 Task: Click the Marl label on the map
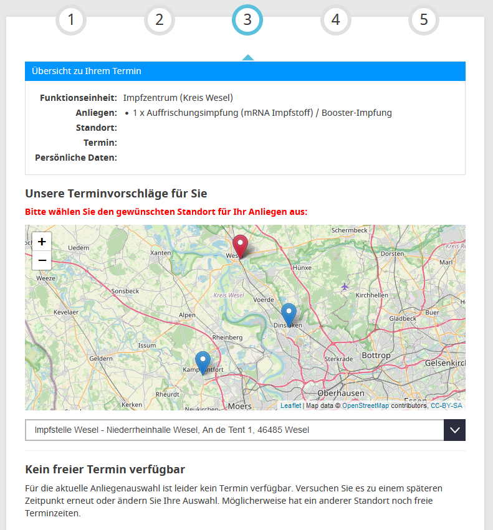point(446,262)
